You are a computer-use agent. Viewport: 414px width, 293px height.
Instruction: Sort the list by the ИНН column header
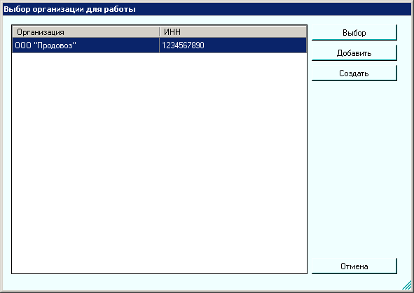pos(172,32)
